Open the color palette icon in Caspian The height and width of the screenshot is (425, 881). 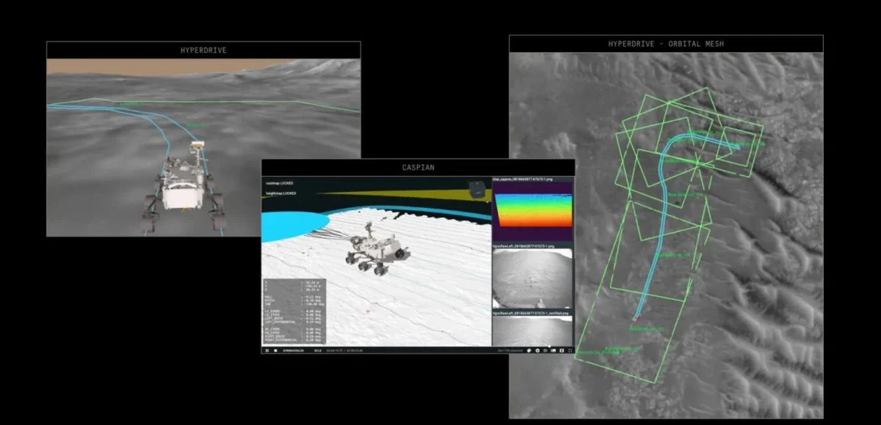pyautogui.click(x=529, y=350)
